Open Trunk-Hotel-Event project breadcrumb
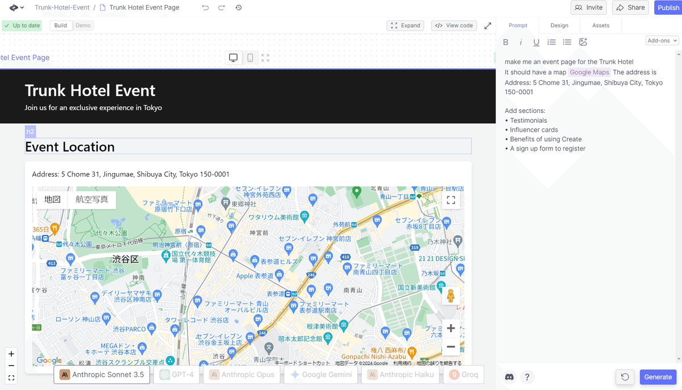Viewport: 682px width, 390px height. point(62,7)
